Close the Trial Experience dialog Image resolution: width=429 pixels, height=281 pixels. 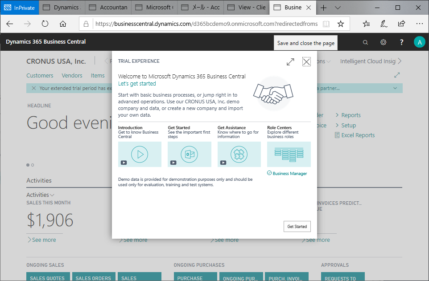pyautogui.click(x=306, y=62)
